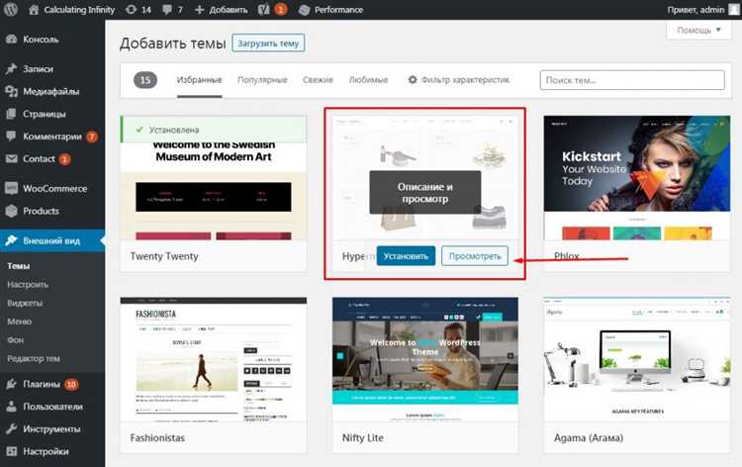Viewport: 742px width, 467px height.
Task: Click the Установлена installed notice
Action: click(x=214, y=130)
